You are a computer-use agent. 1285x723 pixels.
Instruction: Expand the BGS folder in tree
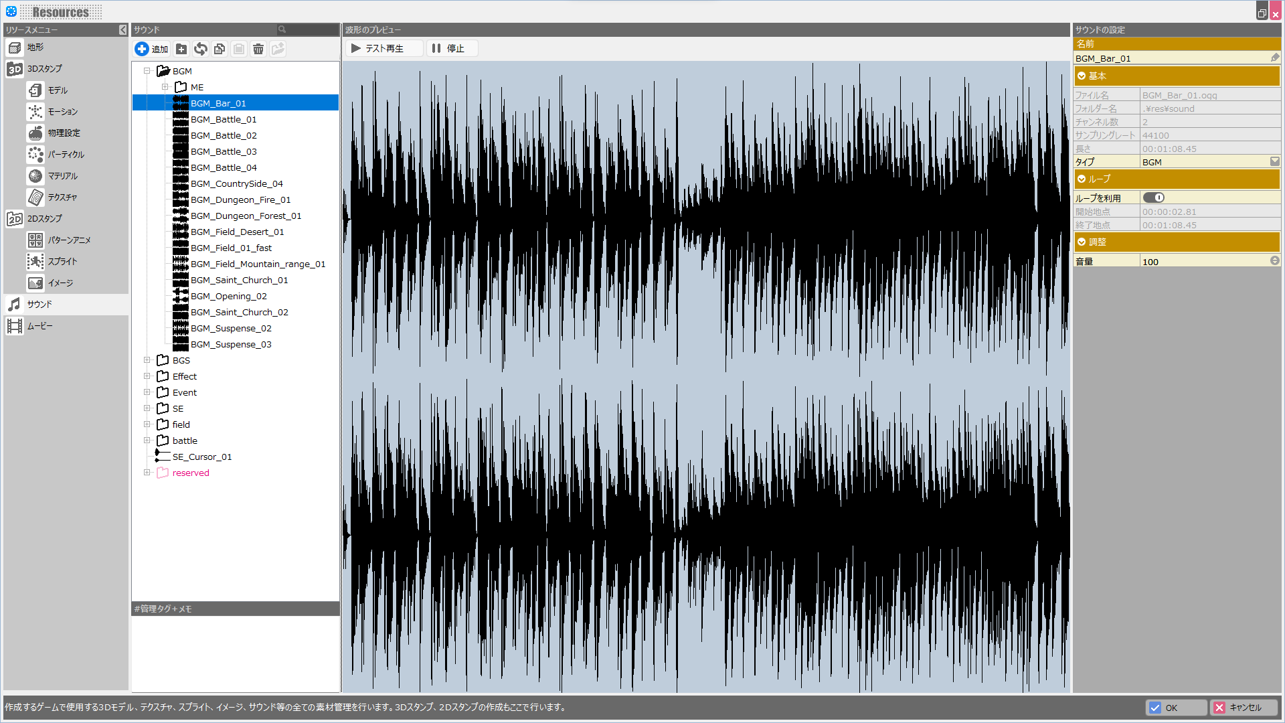pyautogui.click(x=147, y=360)
